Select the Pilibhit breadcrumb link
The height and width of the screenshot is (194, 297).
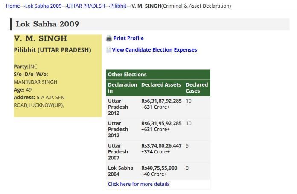pyautogui.click(x=119, y=6)
